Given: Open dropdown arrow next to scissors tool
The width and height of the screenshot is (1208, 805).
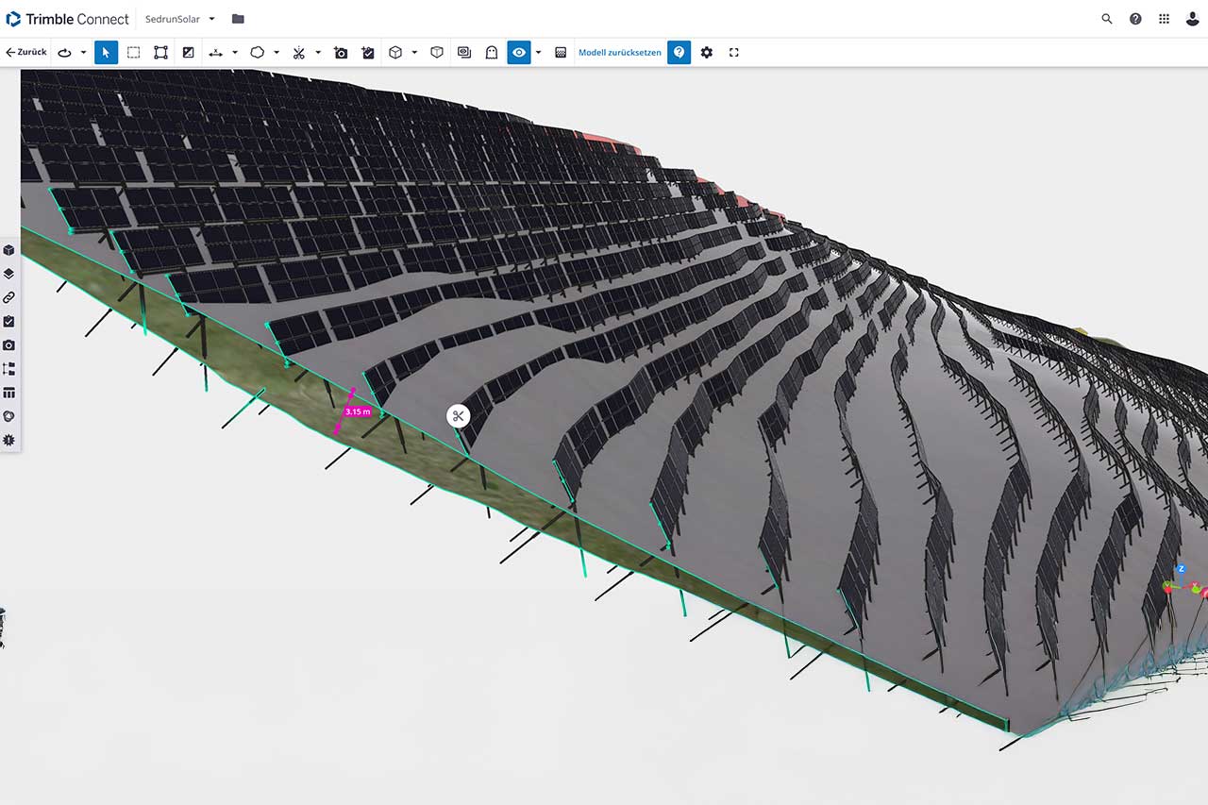Looking at the screenshot, I should pyautogui.click(x=318, y=53).
